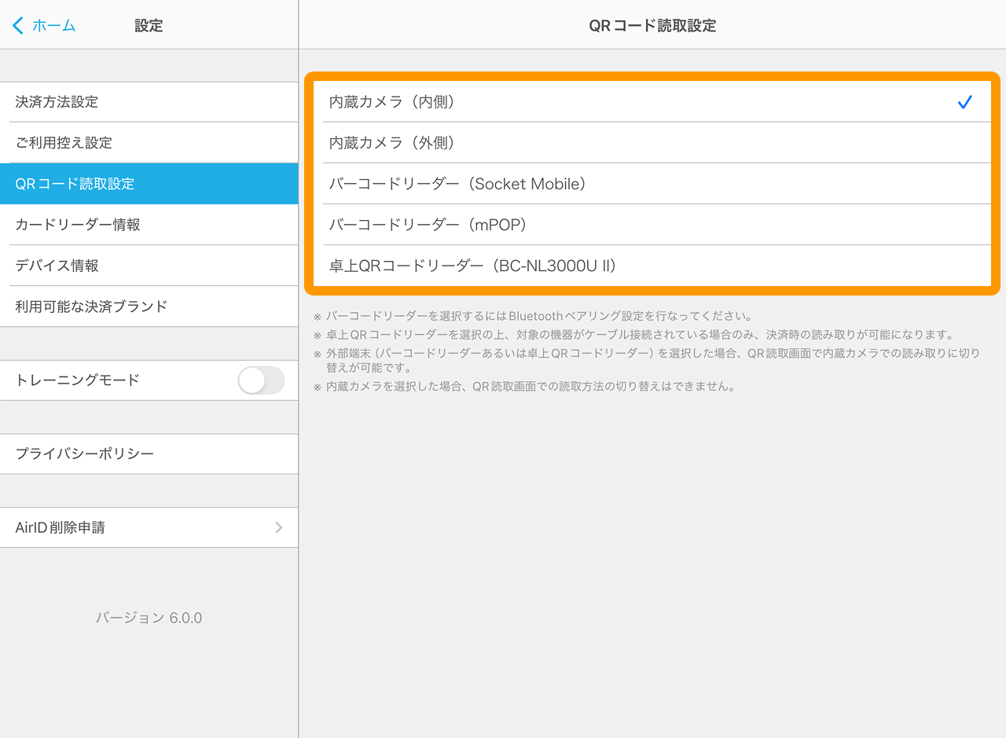The height and width of the screenshot is (738, 1006).
Task: Open デバイス情報 in the sidebar
Action: click(x=57, y=266)
